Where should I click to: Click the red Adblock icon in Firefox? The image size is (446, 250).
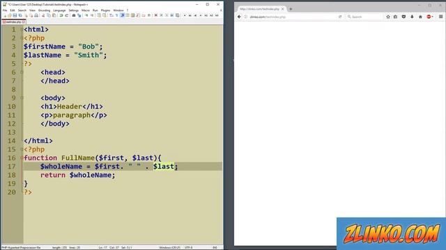(x=429, y=17)
